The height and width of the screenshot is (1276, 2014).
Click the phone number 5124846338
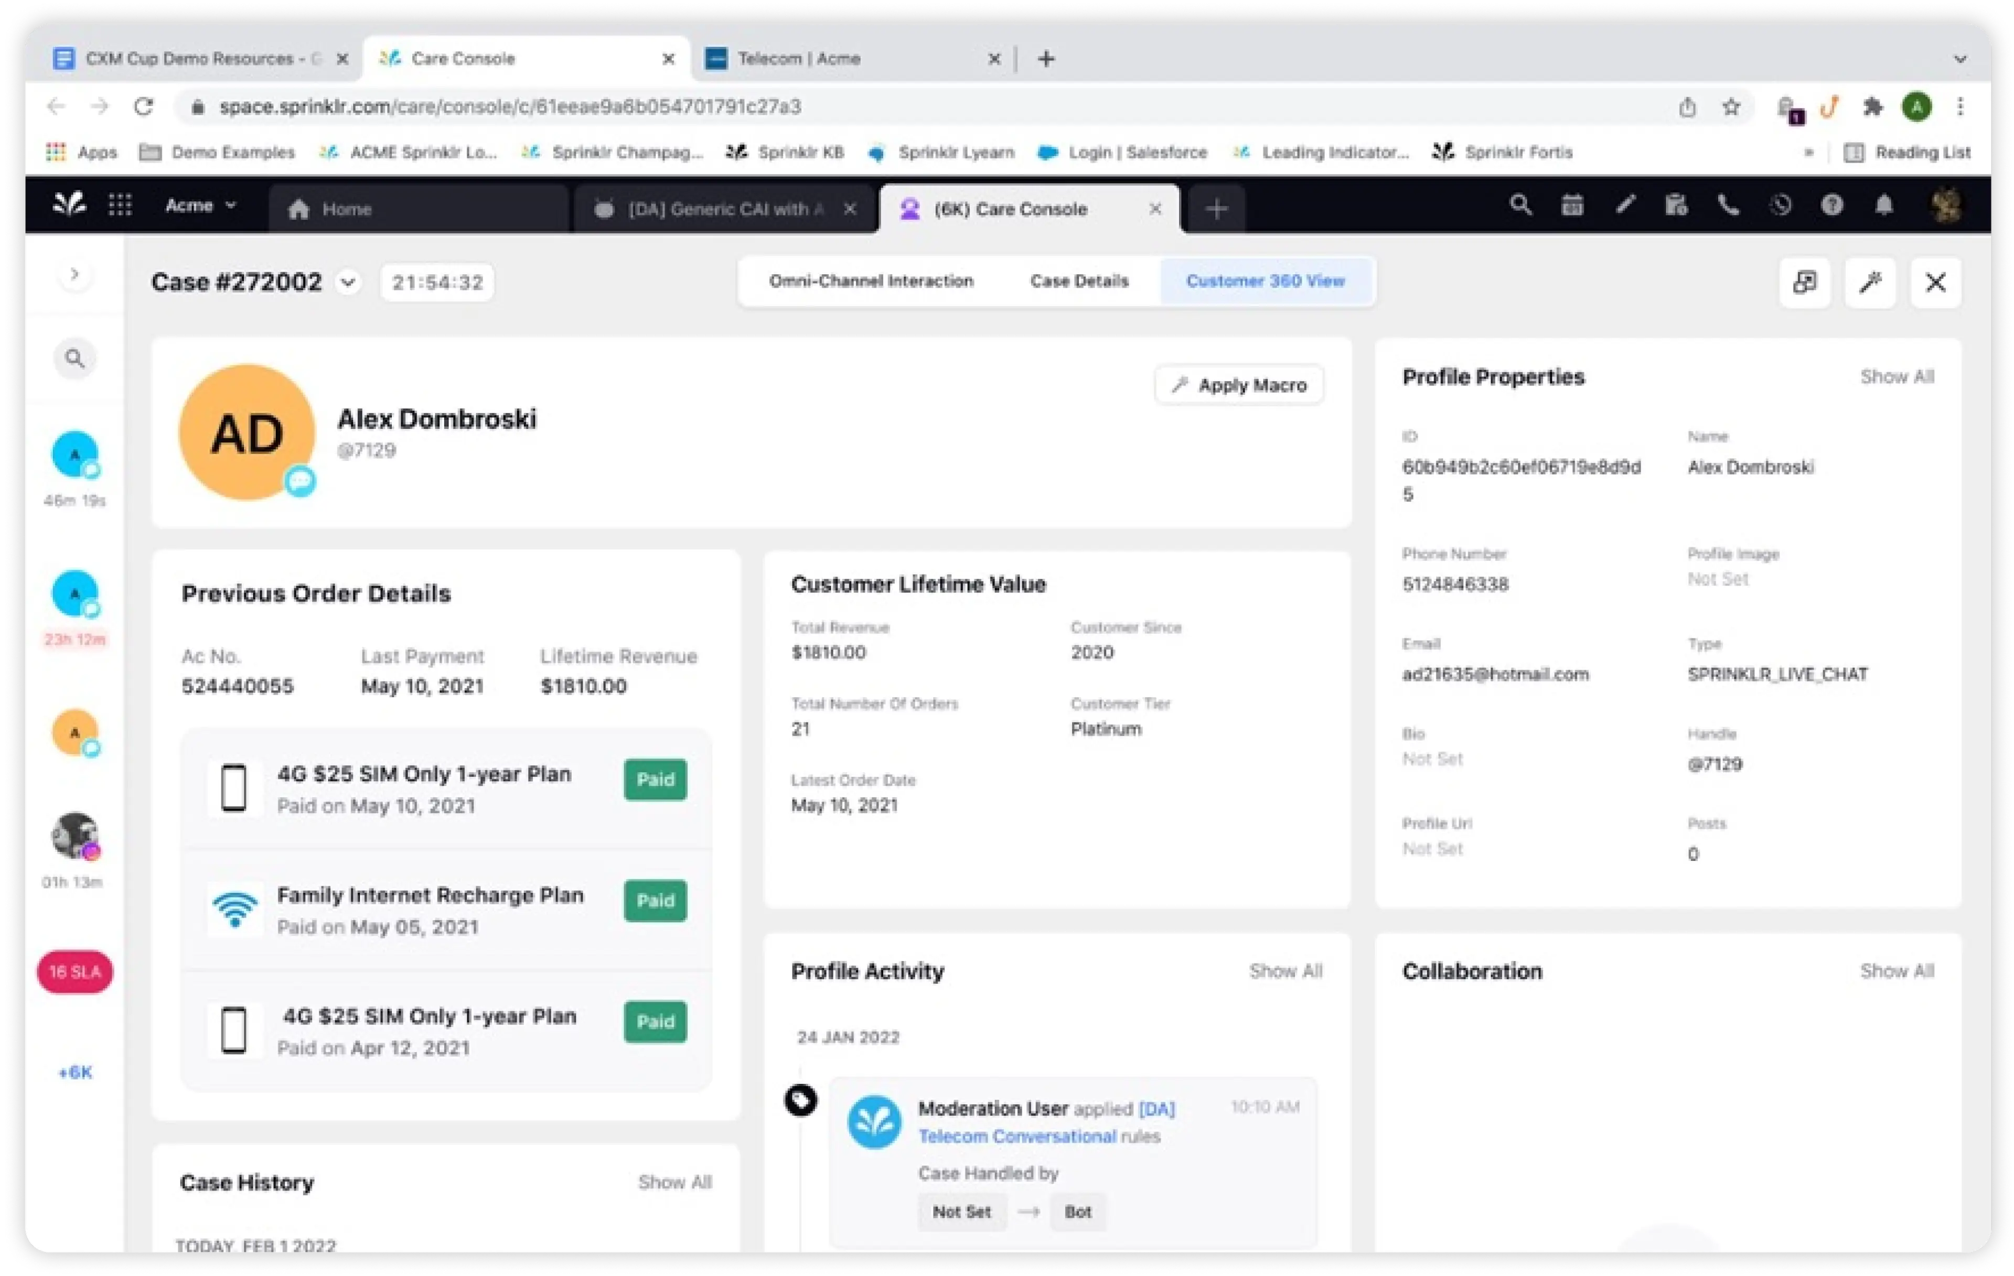click(1455, 585)
